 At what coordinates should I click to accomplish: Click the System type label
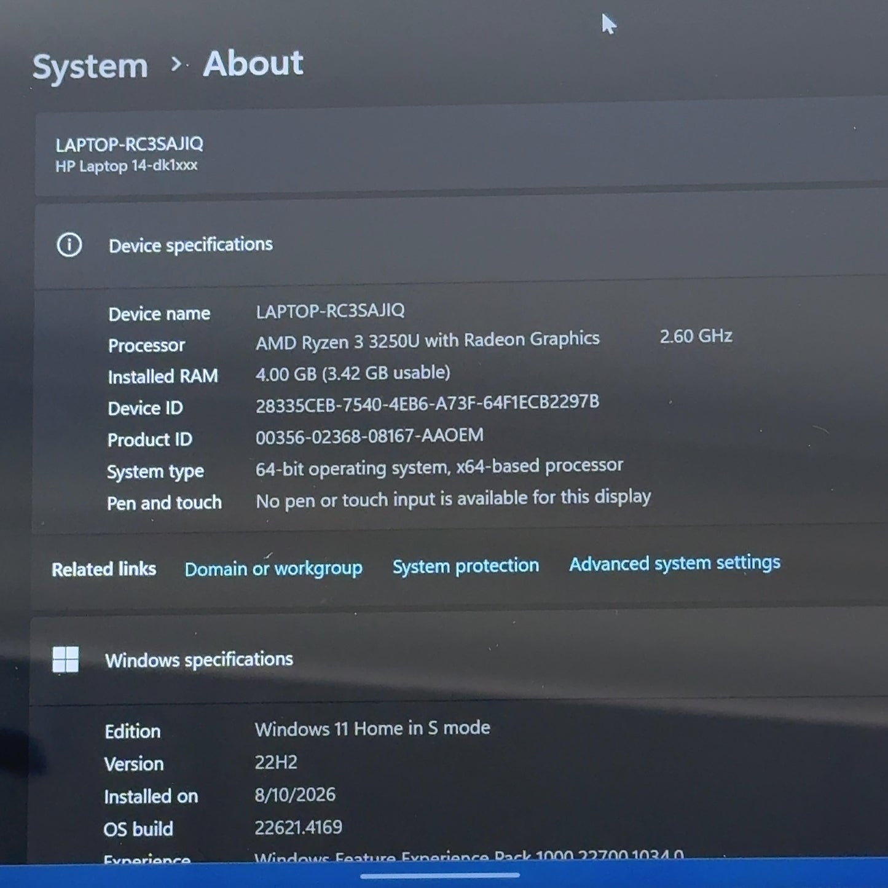(155, 472)
